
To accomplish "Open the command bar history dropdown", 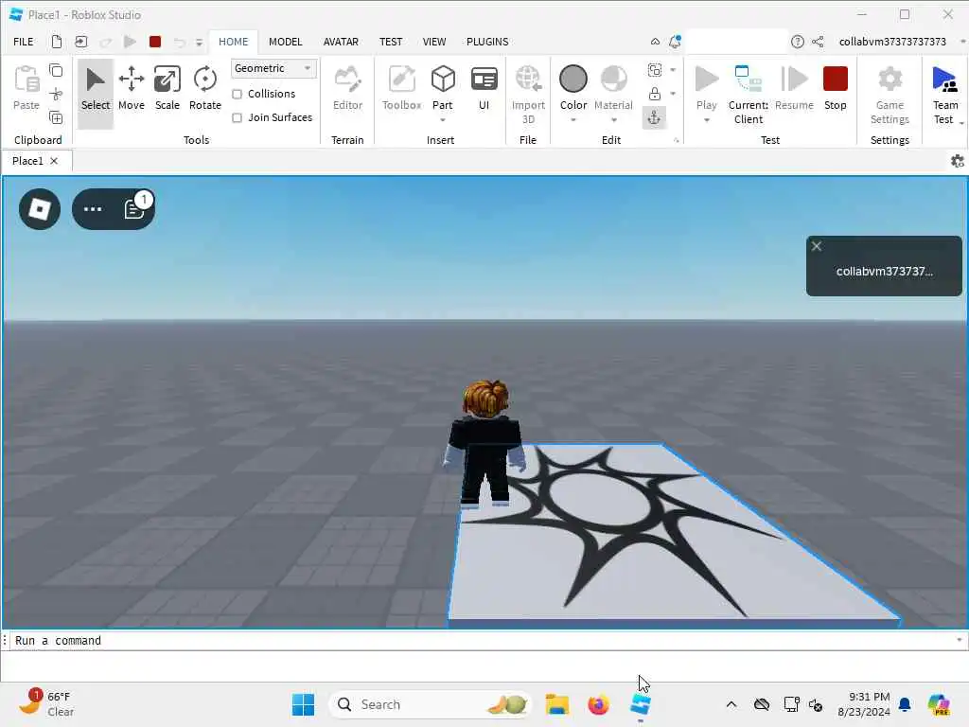I will (960, 640).
